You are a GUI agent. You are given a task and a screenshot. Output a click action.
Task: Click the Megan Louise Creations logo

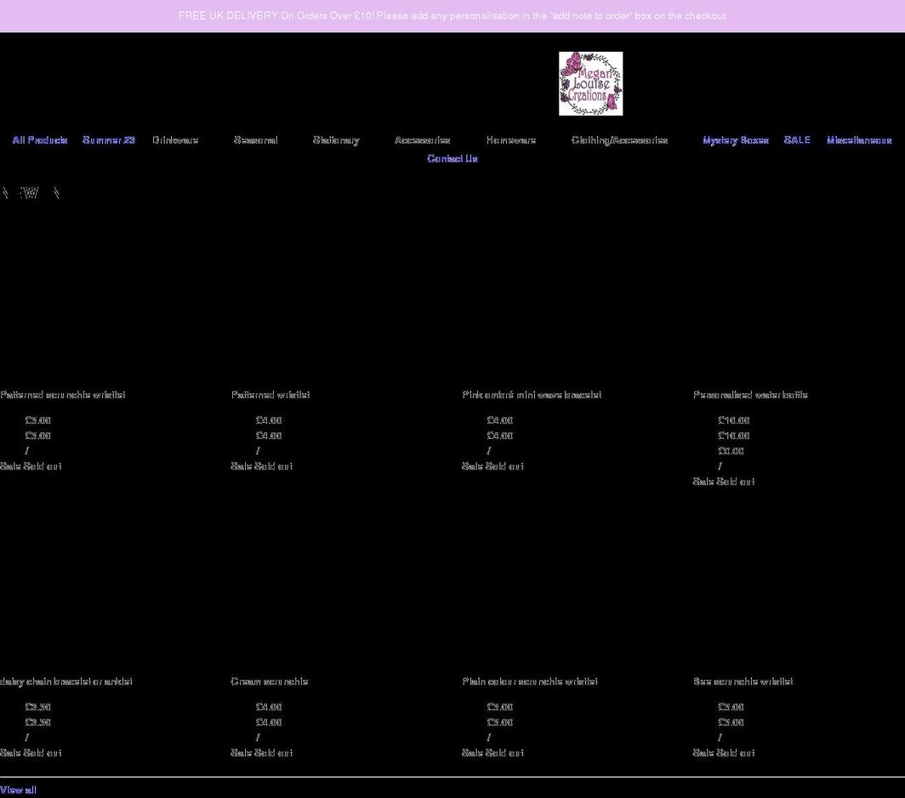point(590,83)
